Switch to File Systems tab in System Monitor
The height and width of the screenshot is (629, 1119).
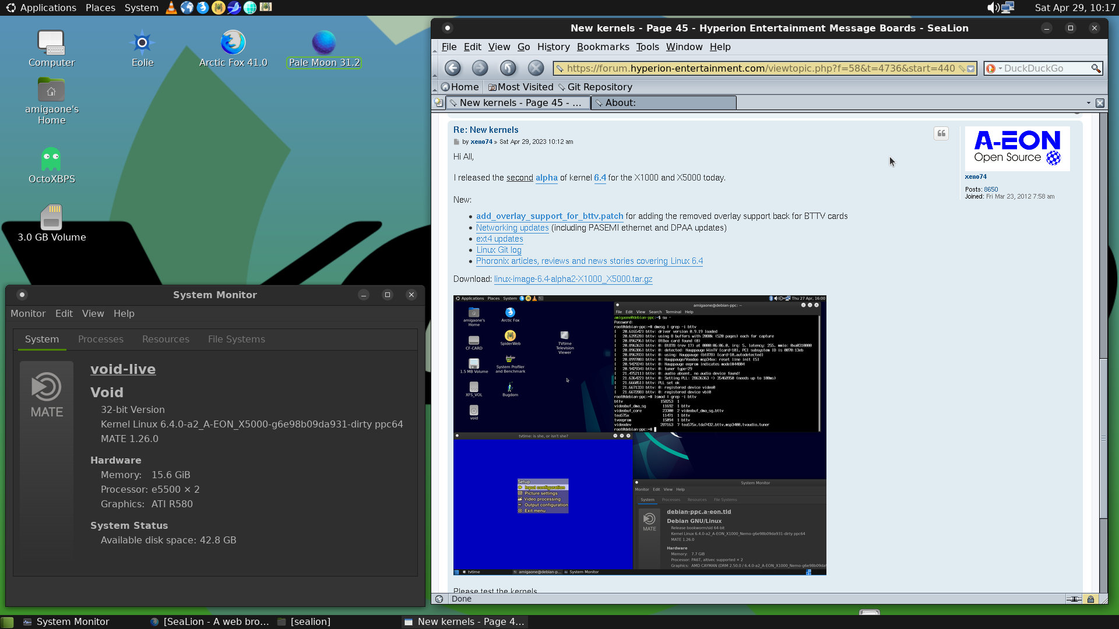pos(236,339)
